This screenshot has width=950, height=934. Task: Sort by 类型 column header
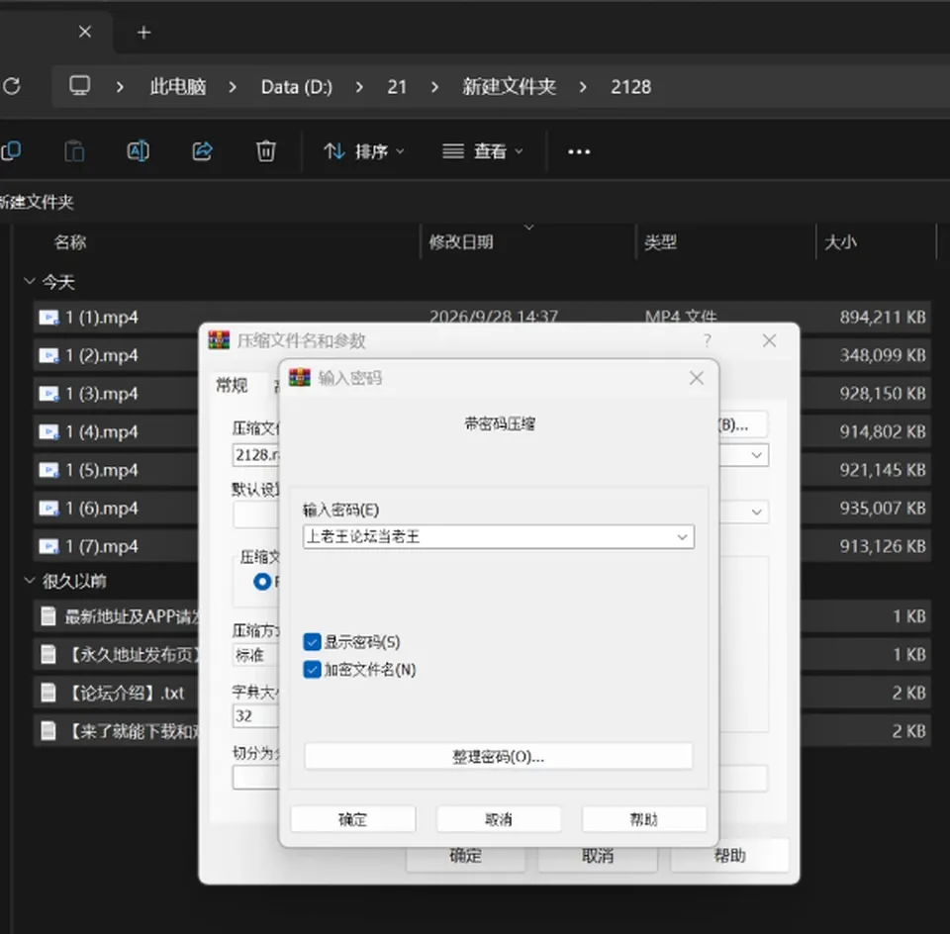[660, 242]
